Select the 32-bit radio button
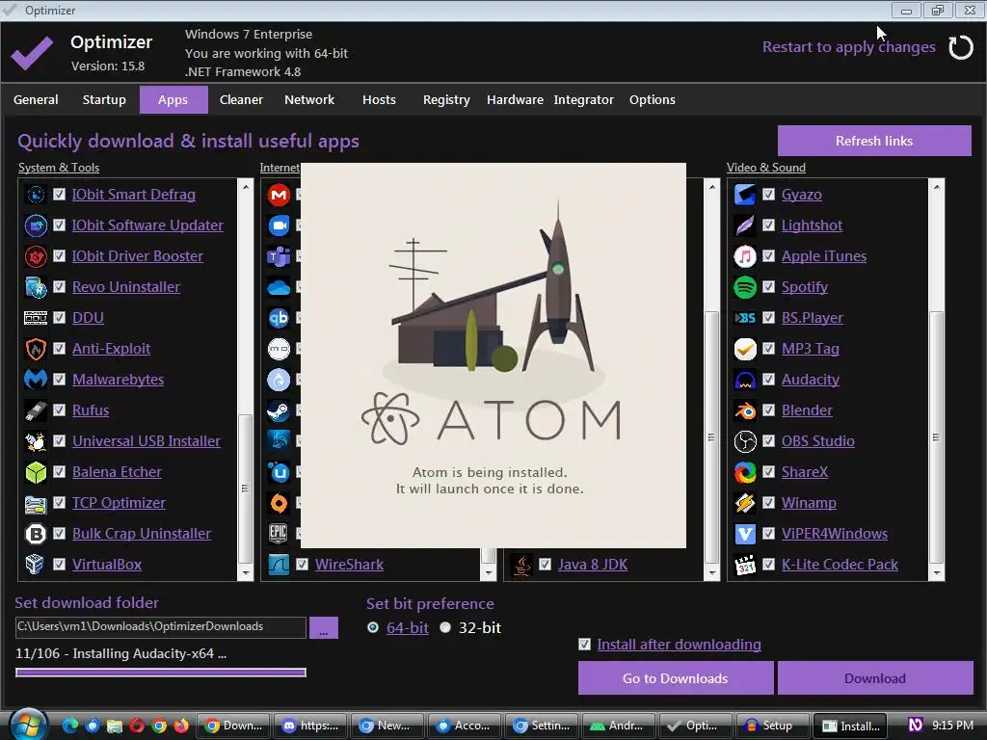 (445, 627)
